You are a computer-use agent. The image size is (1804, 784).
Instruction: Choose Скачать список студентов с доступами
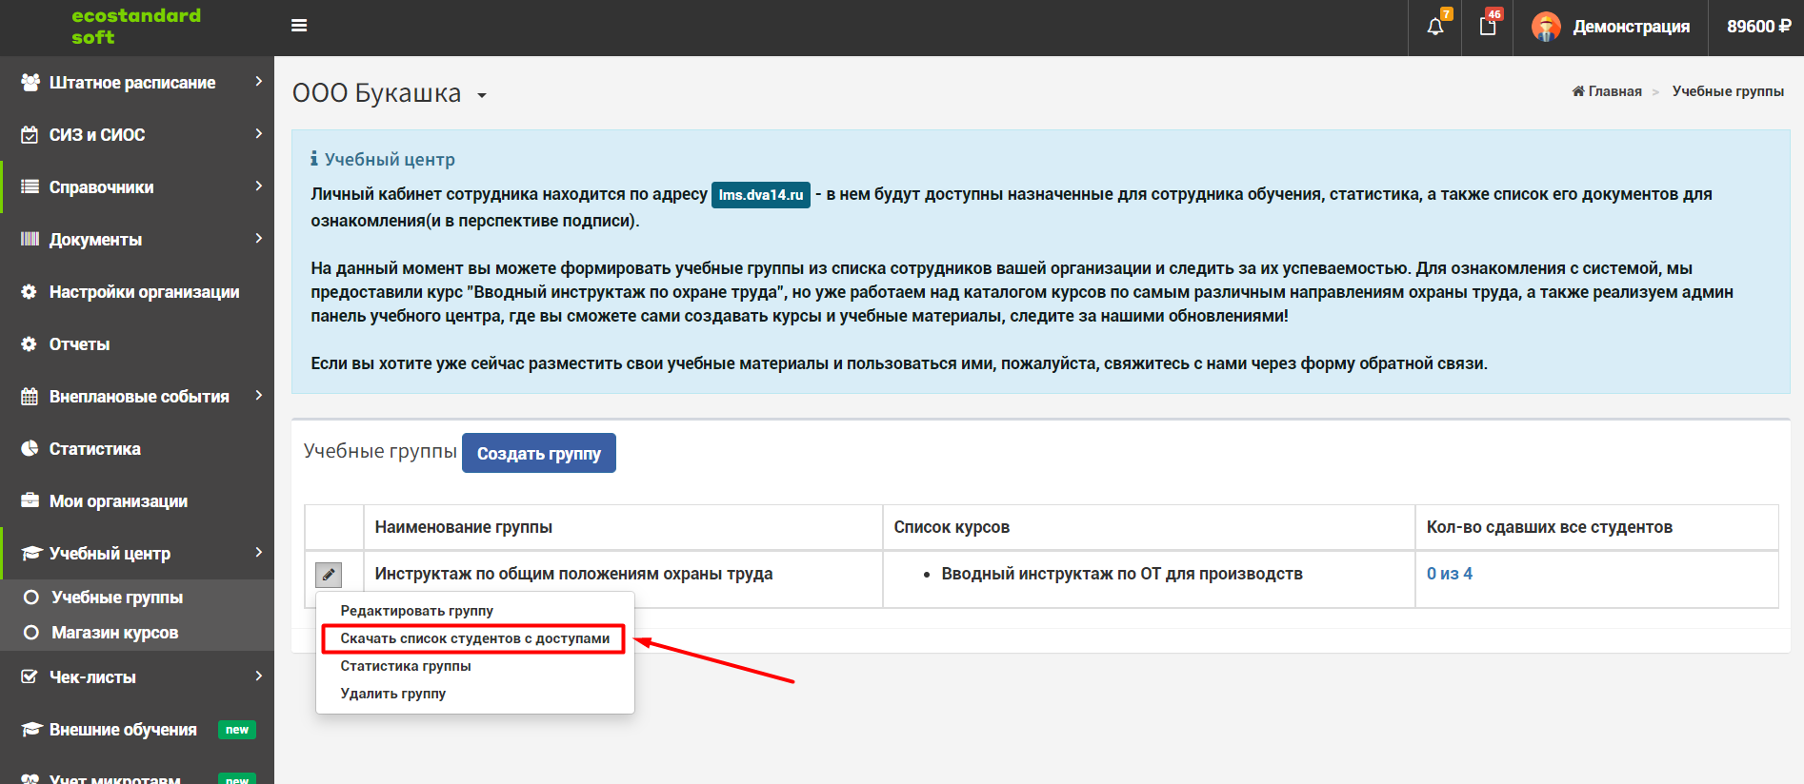(474, 638)
